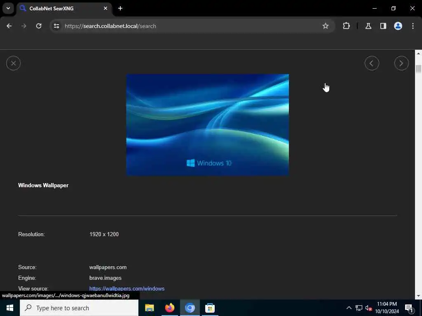Open the notification center icon
The height and width of the screenshot is (316, 422).
[409, 308]
